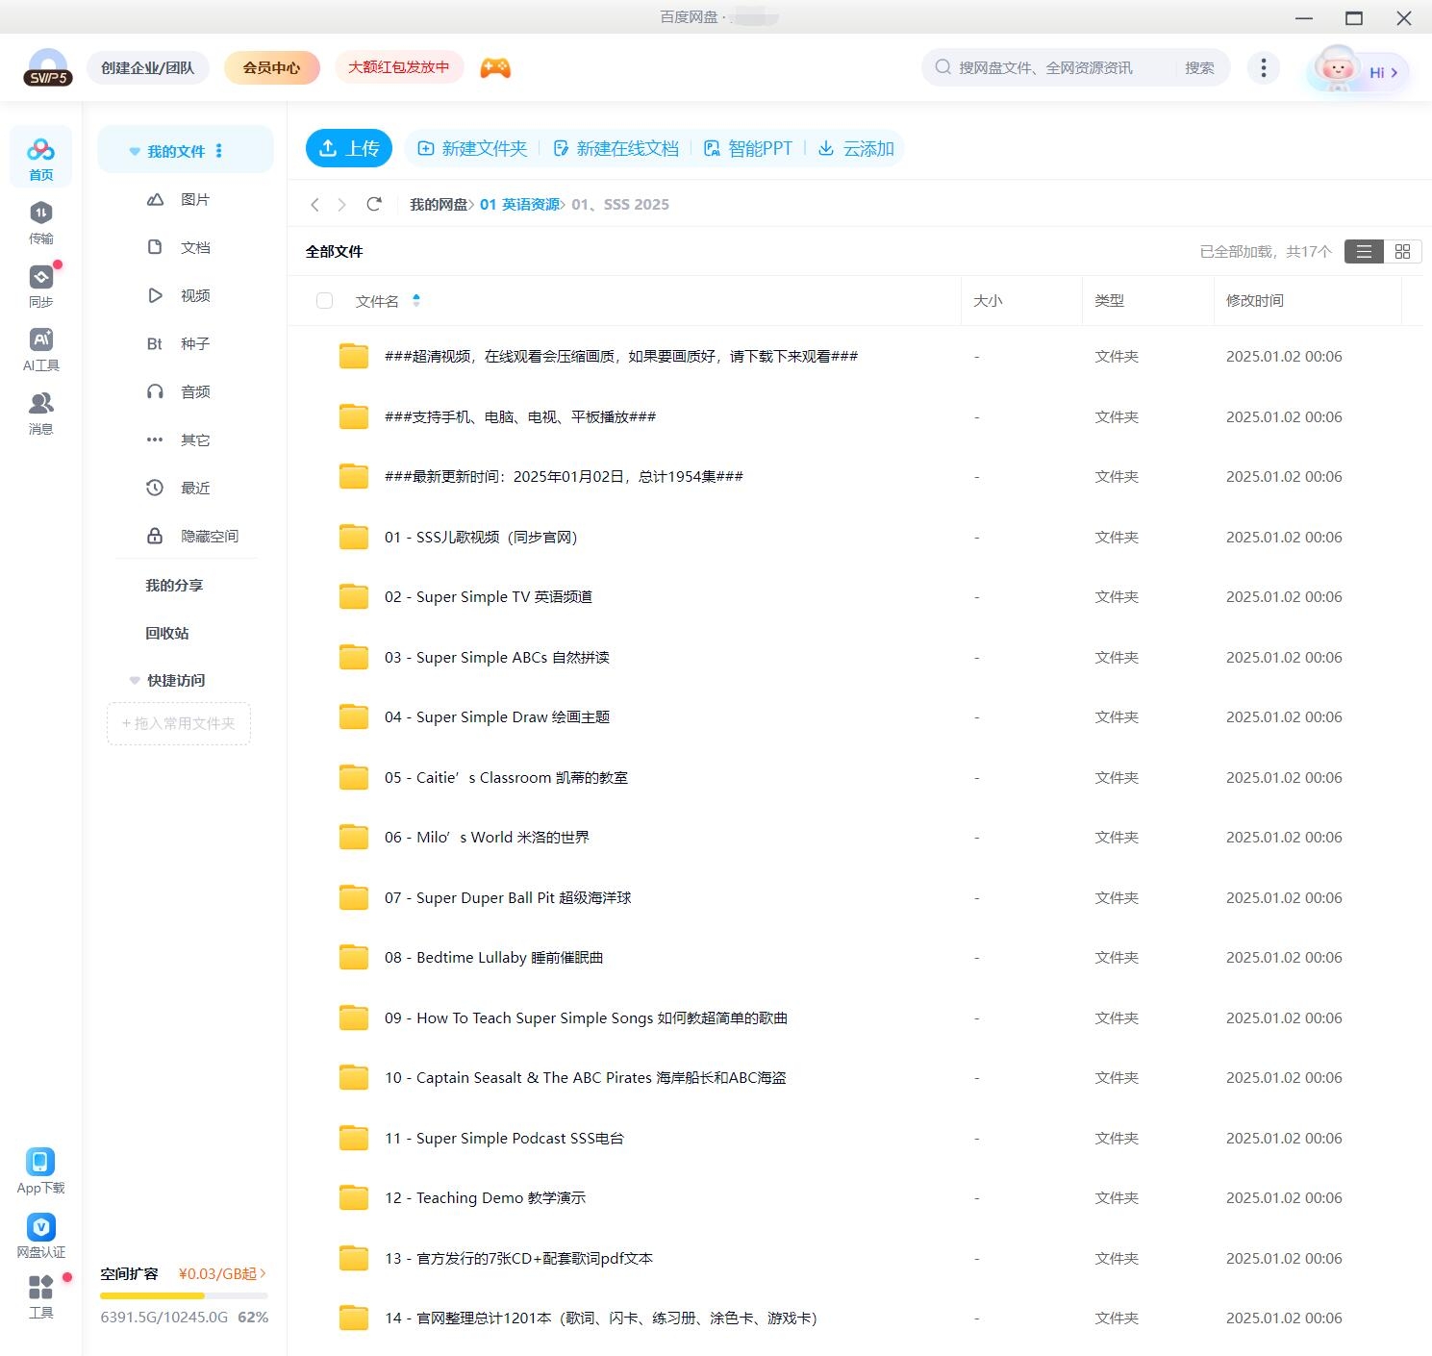Click 拖入常用文件夹 drop area
This screenshot has height=1356, width=1432.
pyautogui.click(x=179, y=723)
